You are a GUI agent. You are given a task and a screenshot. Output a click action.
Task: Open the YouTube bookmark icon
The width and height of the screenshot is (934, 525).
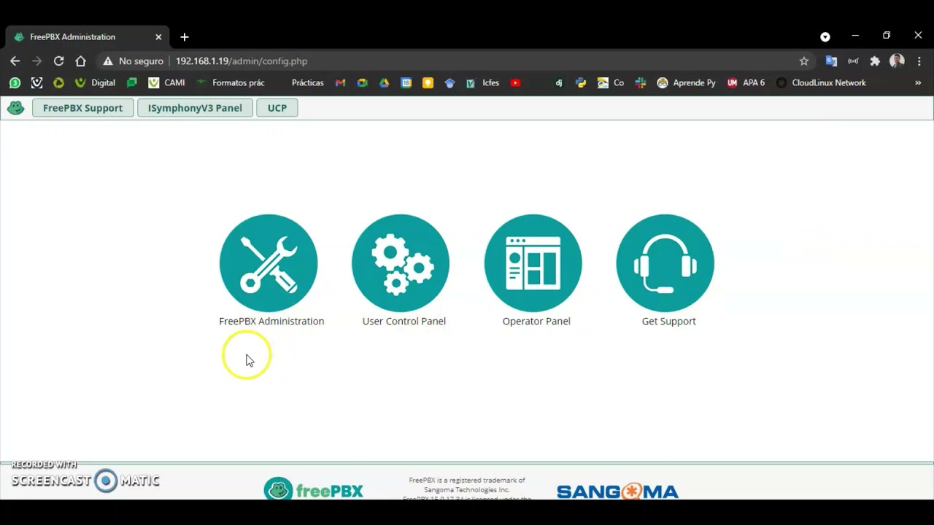point(515,83)
